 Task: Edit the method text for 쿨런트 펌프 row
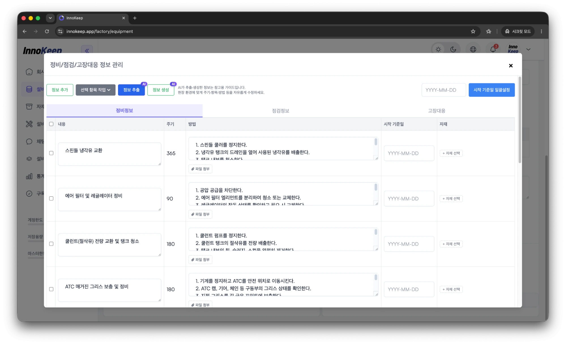point(283,239)
